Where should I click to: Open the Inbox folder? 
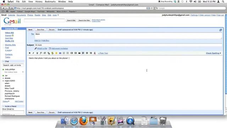click(10, 33)
